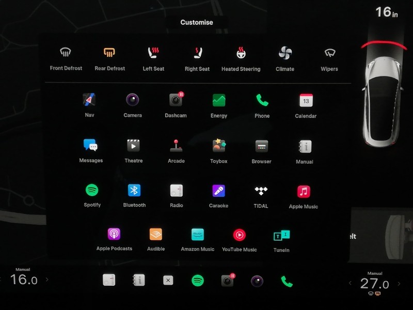
Task: Open the Toybox app
Action: click(219, 146)
